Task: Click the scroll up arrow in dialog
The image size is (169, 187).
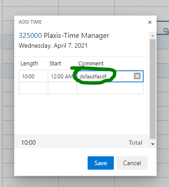Action: [153, 36]
